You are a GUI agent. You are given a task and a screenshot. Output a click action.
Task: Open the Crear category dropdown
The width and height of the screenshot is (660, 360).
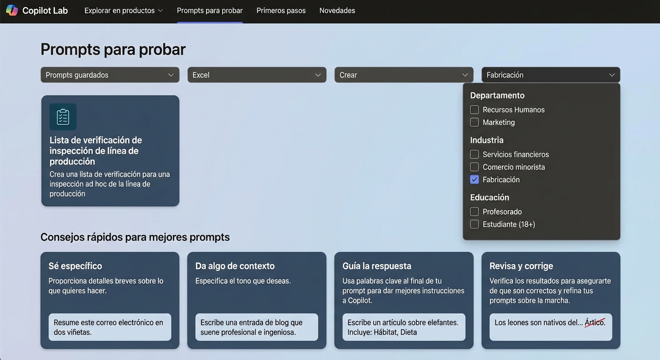[404, 75]
